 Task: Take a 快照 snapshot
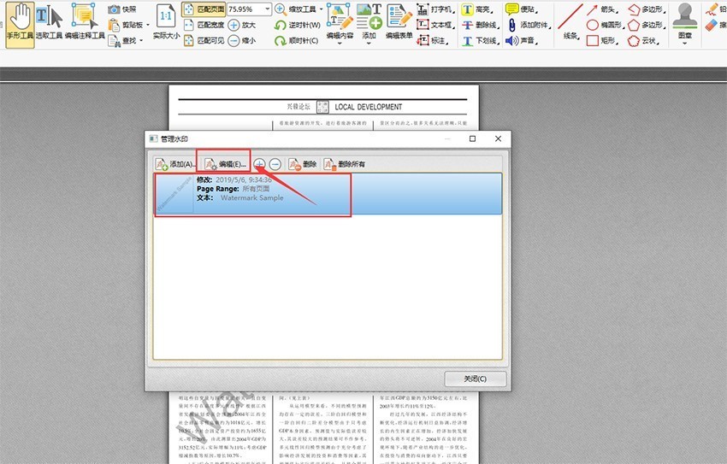[123, 9]
